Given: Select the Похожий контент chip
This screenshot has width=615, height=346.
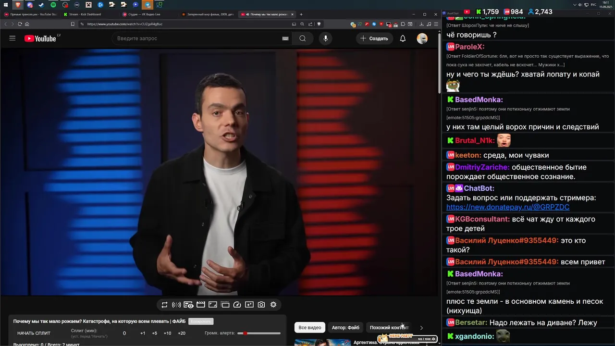Looking at the screenshot, I should 389,328.
